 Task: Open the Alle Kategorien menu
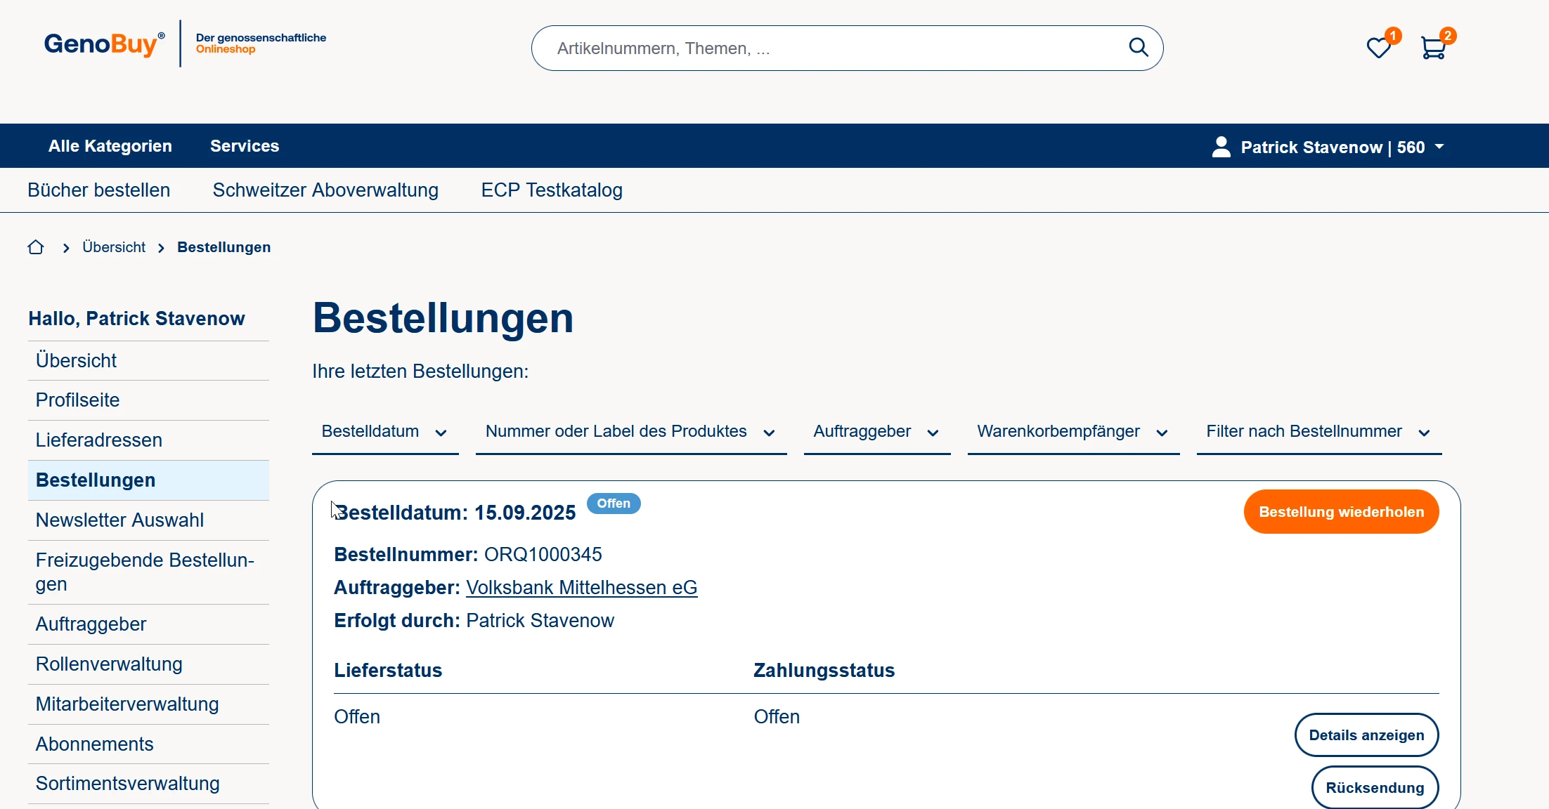(x=110, y=146)
